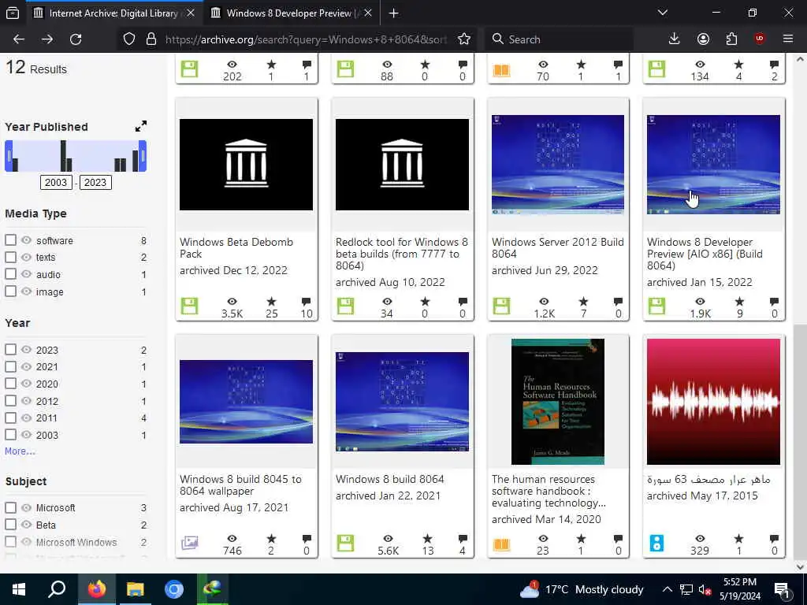
Task: Open the red waveform audio thumbnail
Action: pyautogui.click(x=713, y=401)
